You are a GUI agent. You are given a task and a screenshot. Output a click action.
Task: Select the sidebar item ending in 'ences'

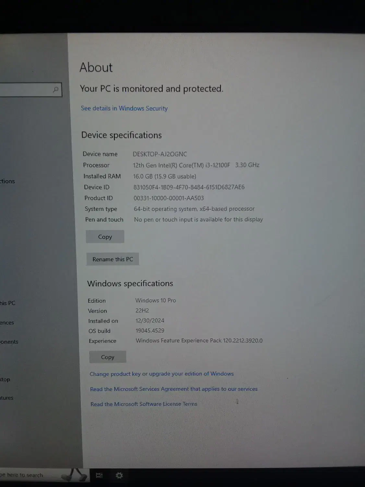7,322
